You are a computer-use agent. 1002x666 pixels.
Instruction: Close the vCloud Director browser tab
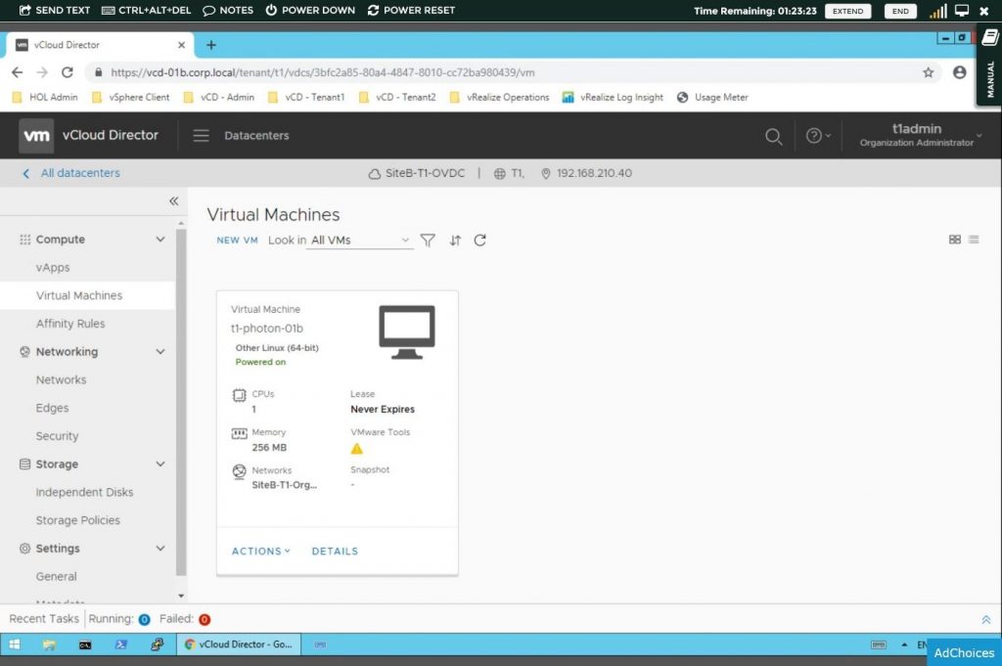(x=181, y=45)
